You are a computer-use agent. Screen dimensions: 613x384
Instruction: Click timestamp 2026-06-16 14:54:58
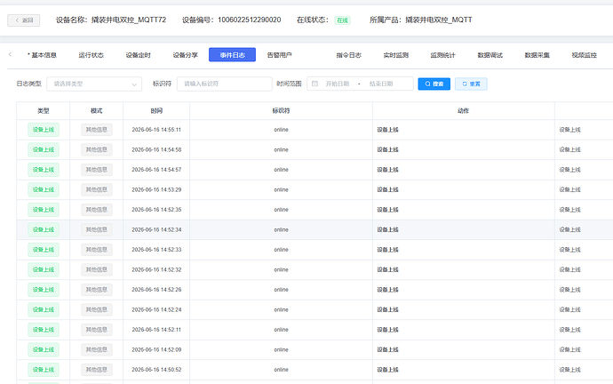156,149
